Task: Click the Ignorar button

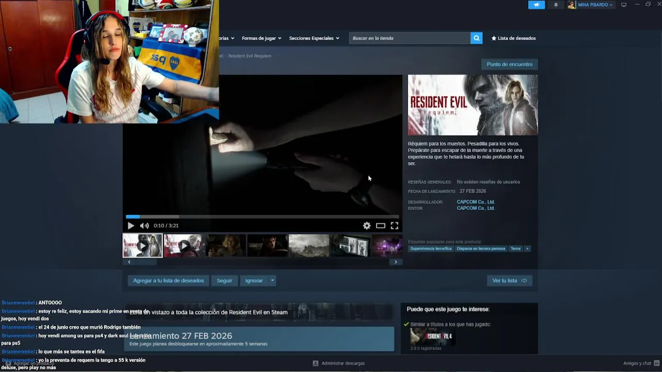Action: 254,281
